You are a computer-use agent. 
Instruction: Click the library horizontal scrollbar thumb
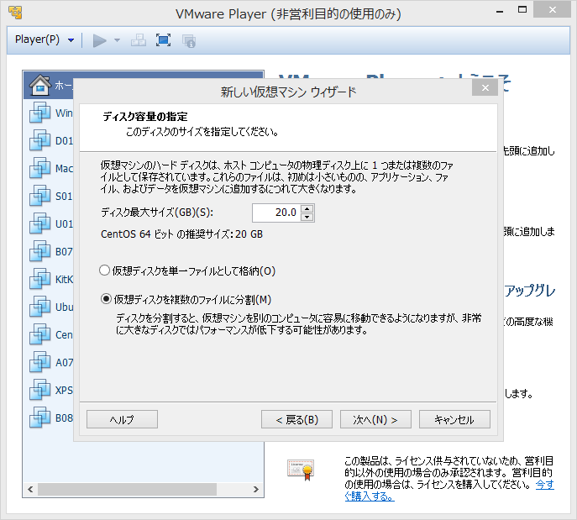point(127,490)
